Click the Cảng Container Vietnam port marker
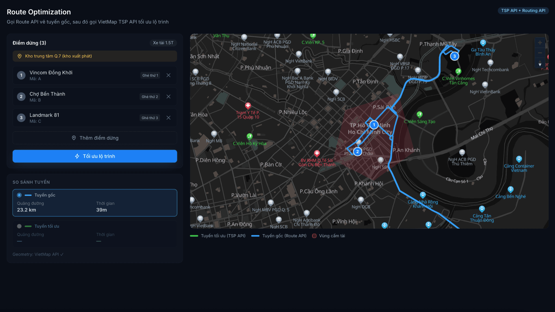 tap(519, 159)
